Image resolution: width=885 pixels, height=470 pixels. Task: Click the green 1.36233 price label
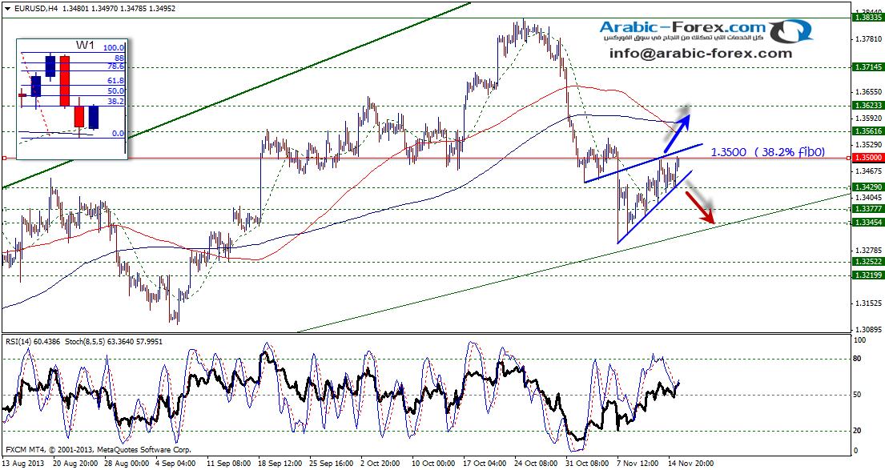[868, 105]
